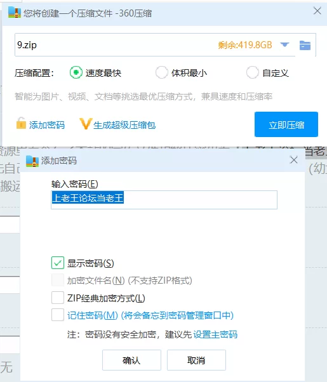
Task: Open the 添加密码 link
Action: [x=47, y=125]
